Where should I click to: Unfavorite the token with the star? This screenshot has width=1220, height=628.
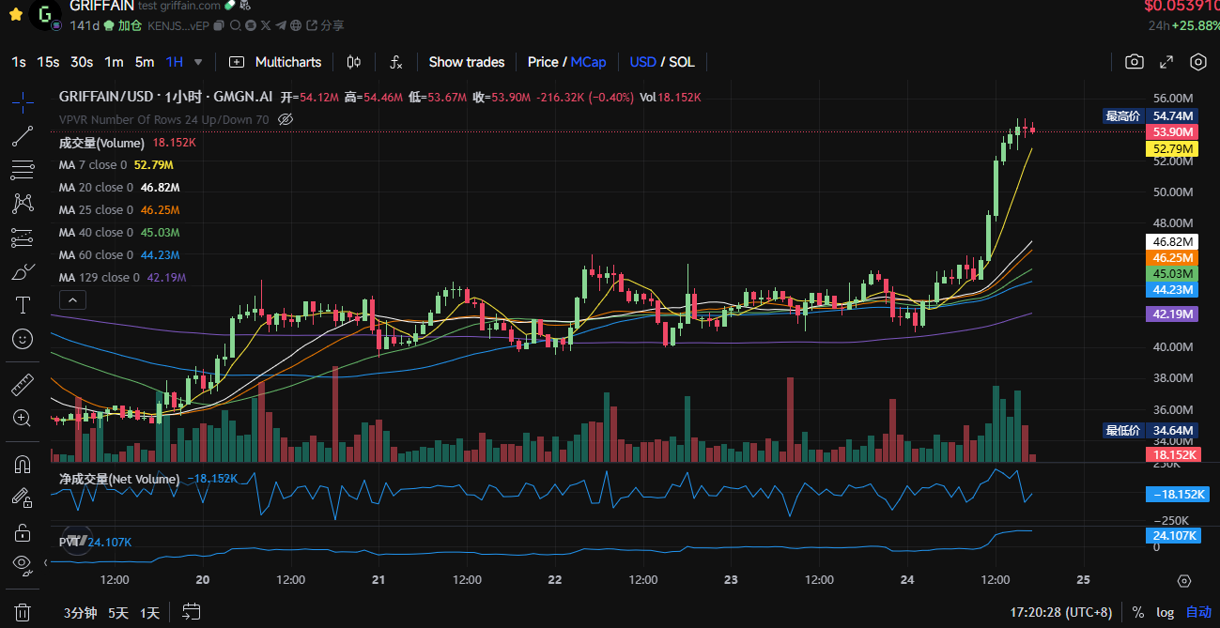pyautogui.click(x=15, y=14)
